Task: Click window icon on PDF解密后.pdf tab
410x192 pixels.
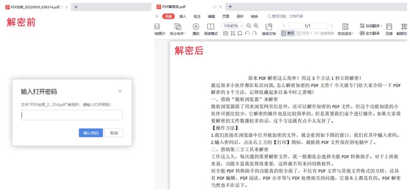Action: (215, 7)
